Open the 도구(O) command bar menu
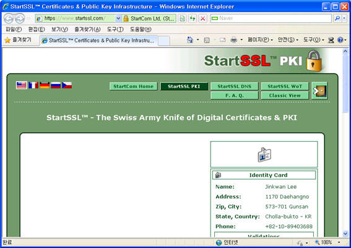The width and height of the screenshot is (351, 248). point(314,40)
